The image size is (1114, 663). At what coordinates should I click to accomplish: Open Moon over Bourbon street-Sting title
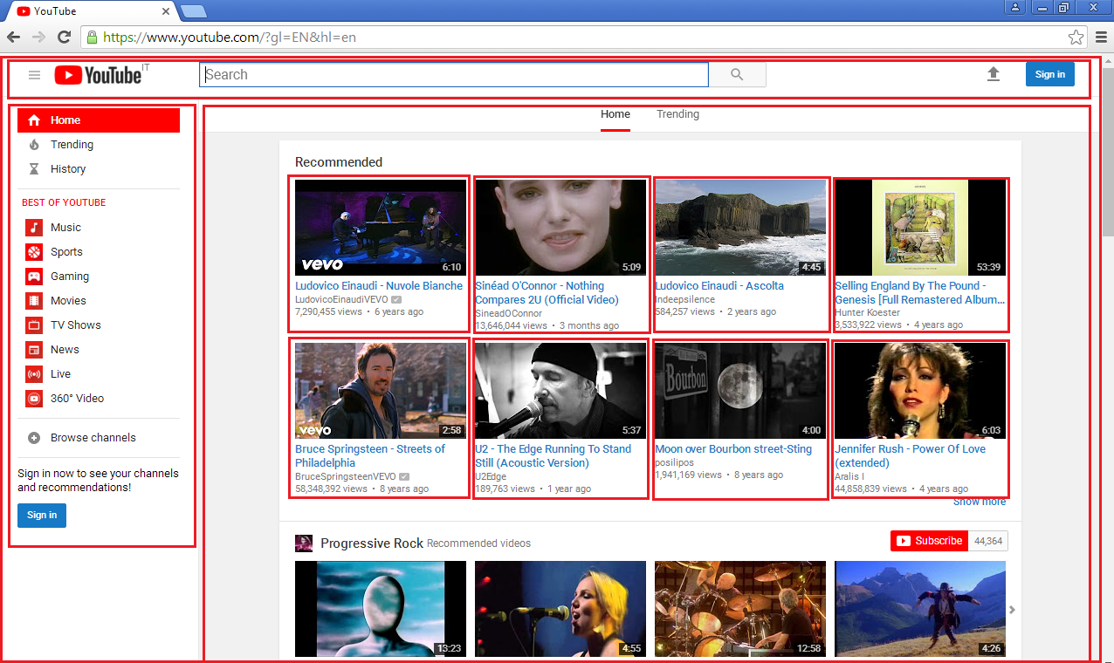pyautogui.click(x=733, y=449)
